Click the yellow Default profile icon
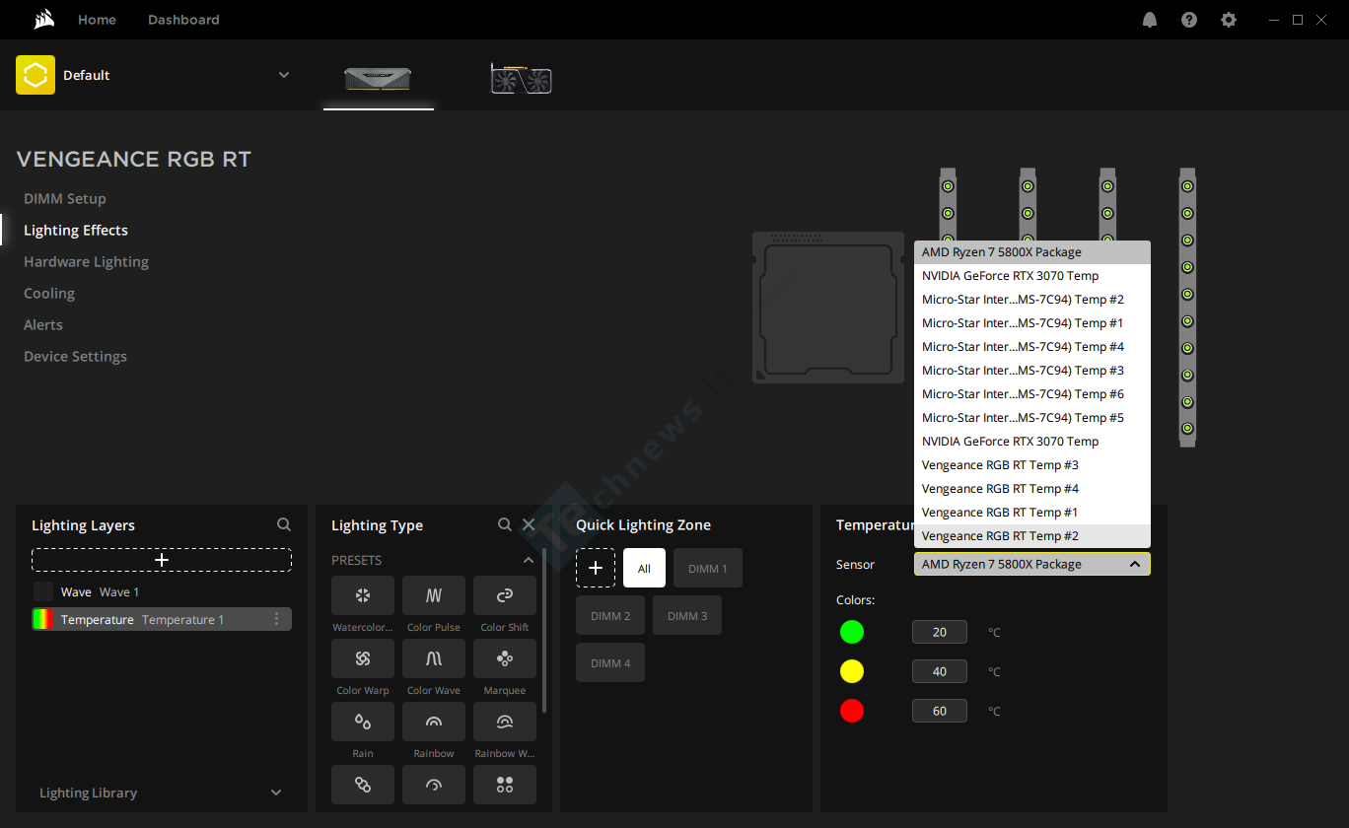 (x=35, y=75)
